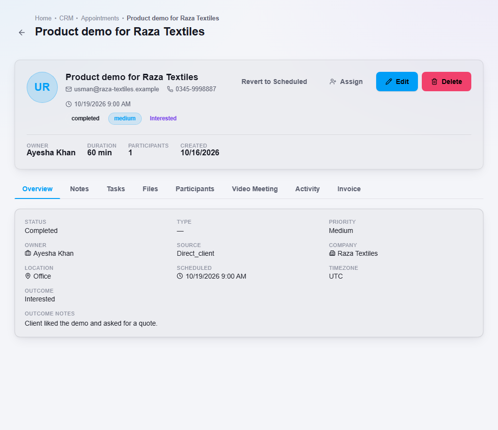This screenshot has height=430, width=498.
Task: Select the Overview tab
Action: 37,189
